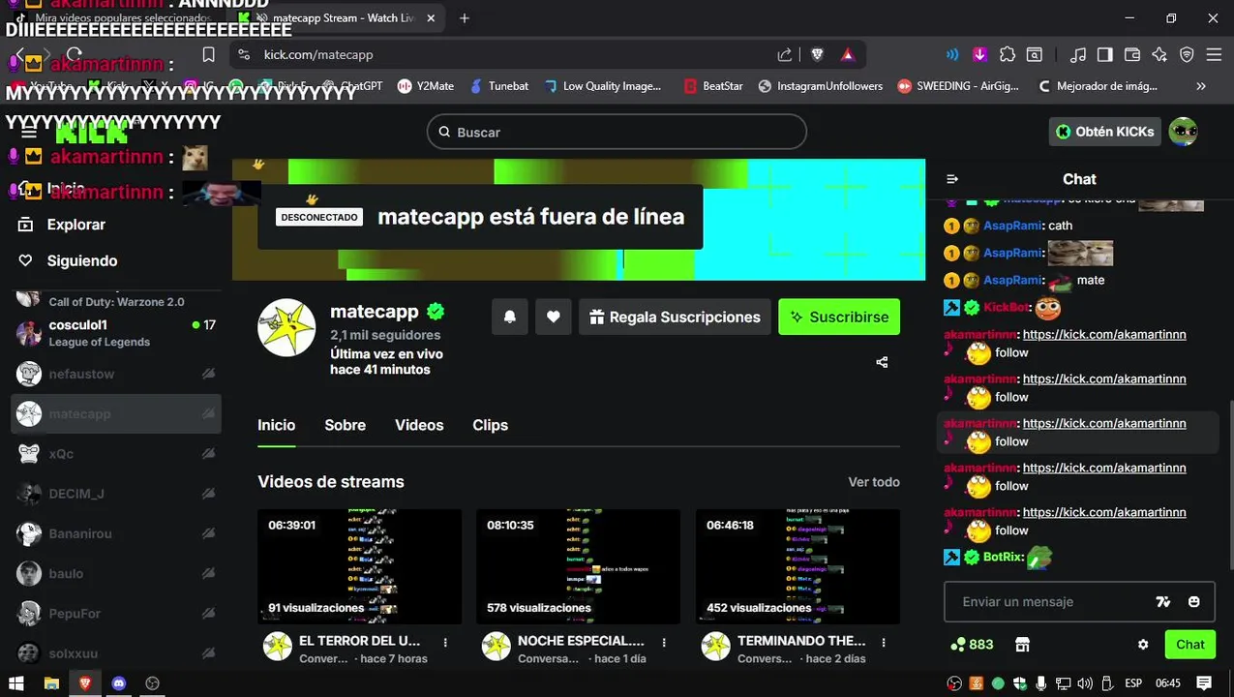Viewport: 1234px width, 697px height.
Task: Click the Buscar search field
Action: 617,132
